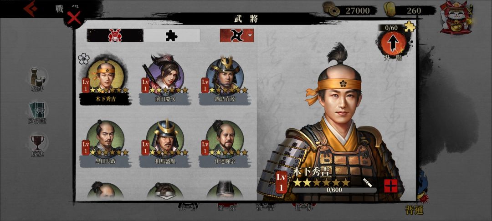The image size is (492, 221).
Task: Tap the lucky cat samurai mascot icon
Action: 454,17
